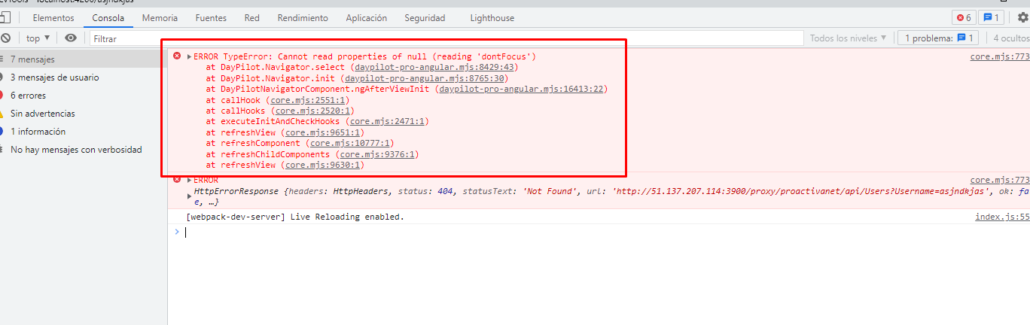The width and height of the screenshot is (1030, 325).
Task: Open source link core.mjs:2471:1
Action: tap(387, 121)
